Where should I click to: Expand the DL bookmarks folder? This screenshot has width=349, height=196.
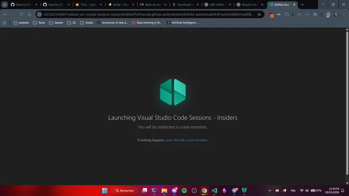[x=71, y=23]
